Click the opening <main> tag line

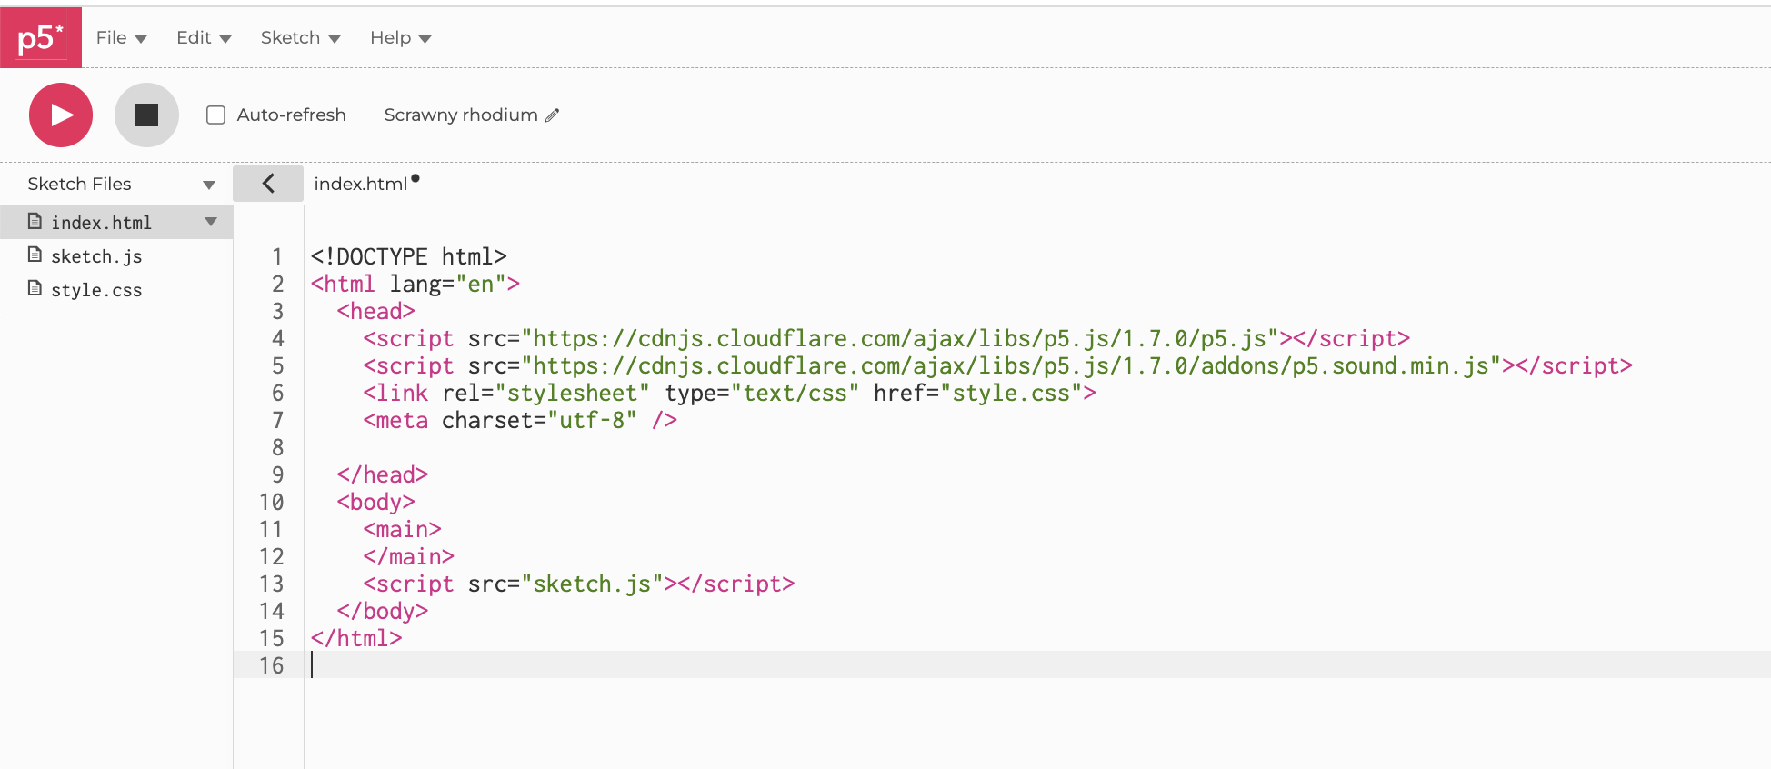click(402, 529)
